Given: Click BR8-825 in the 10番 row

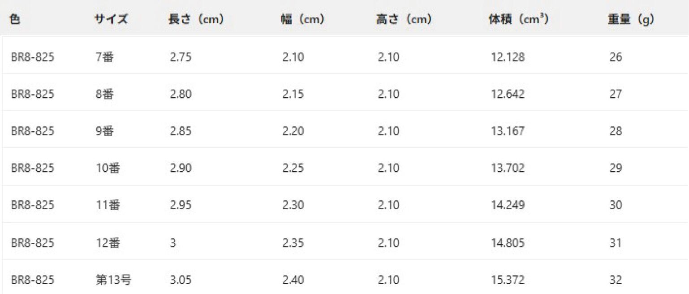Looking at the screenshot, I should coord(32,168).
